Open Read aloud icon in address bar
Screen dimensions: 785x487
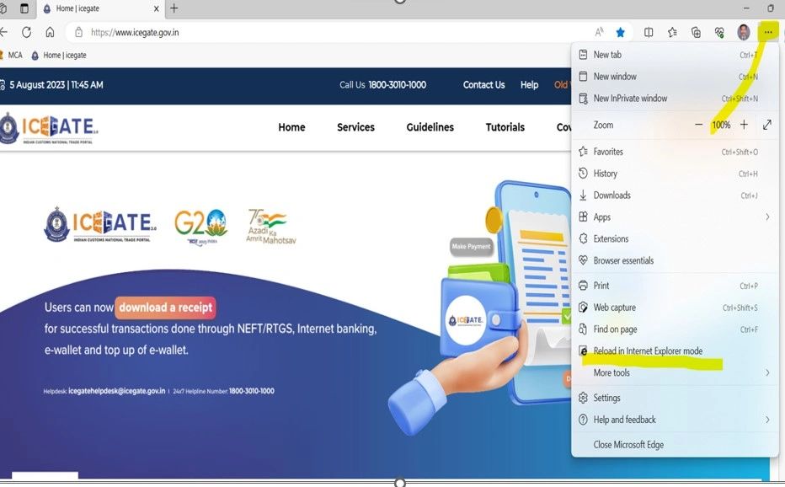[x=599, y=33]
